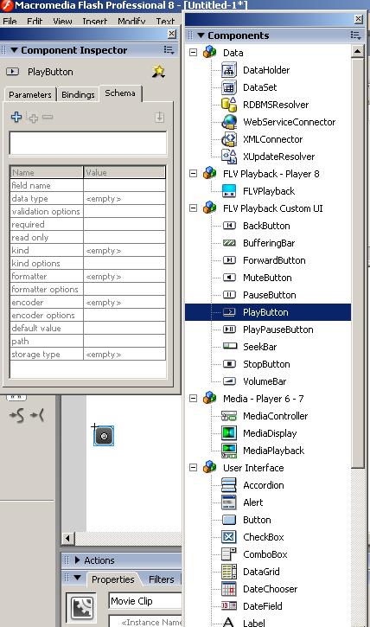Open the Filters tab
370x627 pixels.
162,579
